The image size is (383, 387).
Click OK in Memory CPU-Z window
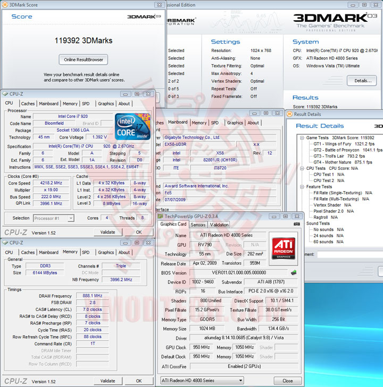139,381
